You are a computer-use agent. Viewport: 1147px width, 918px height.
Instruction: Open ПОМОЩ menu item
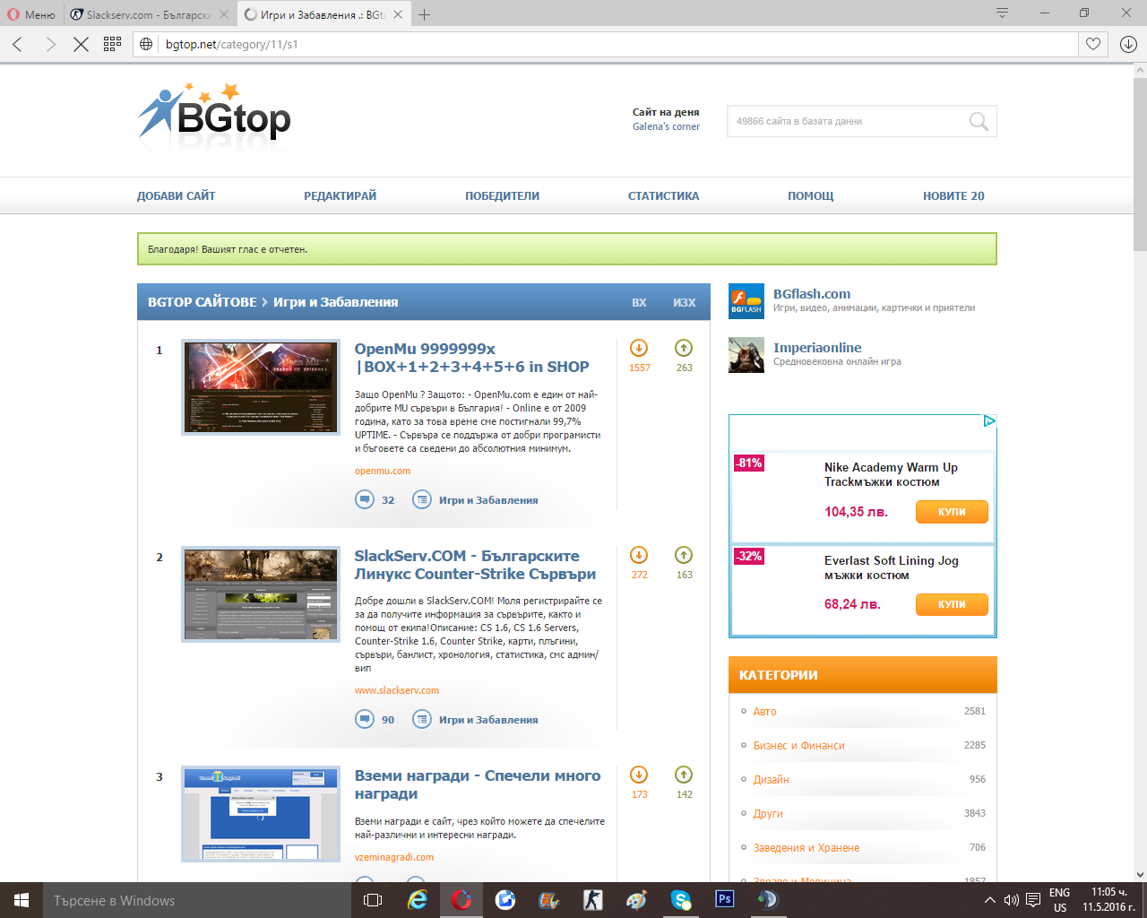click(x=810, y=196)
